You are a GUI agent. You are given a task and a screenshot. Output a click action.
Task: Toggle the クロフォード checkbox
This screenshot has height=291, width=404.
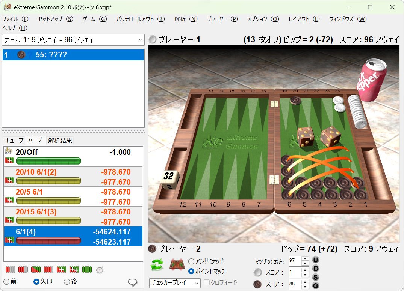coord(207,282)
